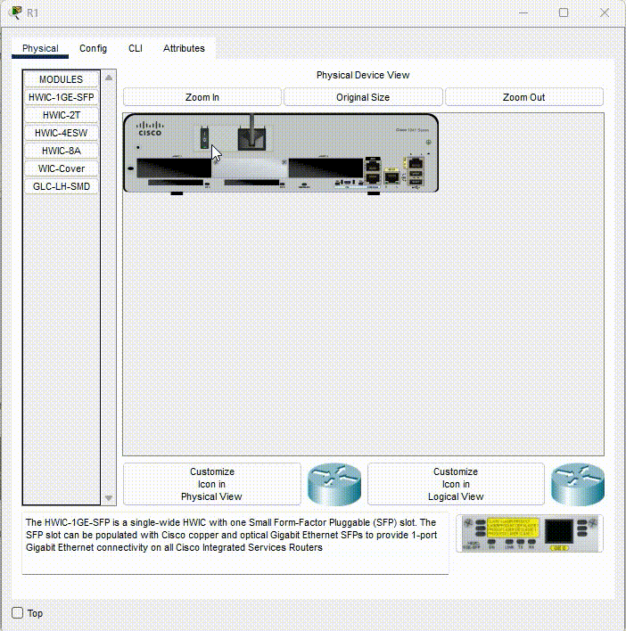Enable the Top checkbox
626x631 pixels.
pyautogui.click(x=18, y=613)
